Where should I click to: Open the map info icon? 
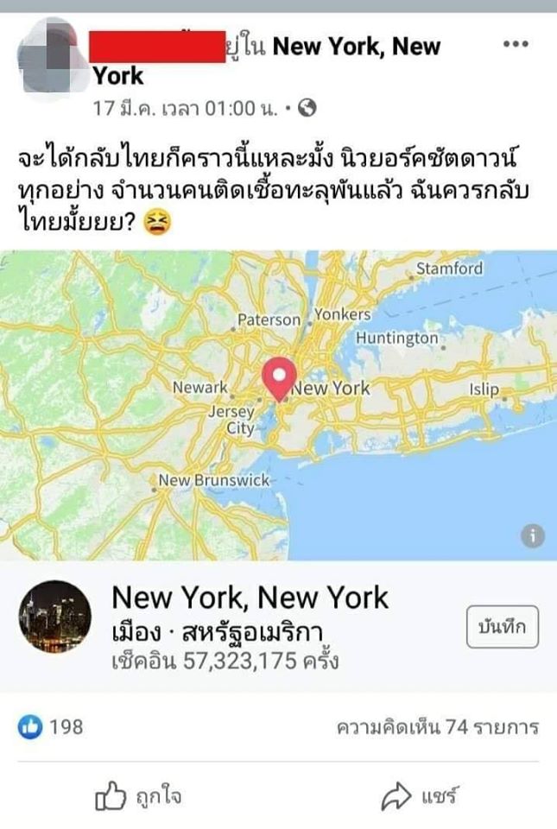[533, 536]
